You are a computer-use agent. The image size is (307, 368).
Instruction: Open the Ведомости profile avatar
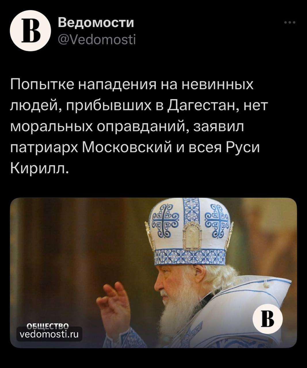coord(30,31)
